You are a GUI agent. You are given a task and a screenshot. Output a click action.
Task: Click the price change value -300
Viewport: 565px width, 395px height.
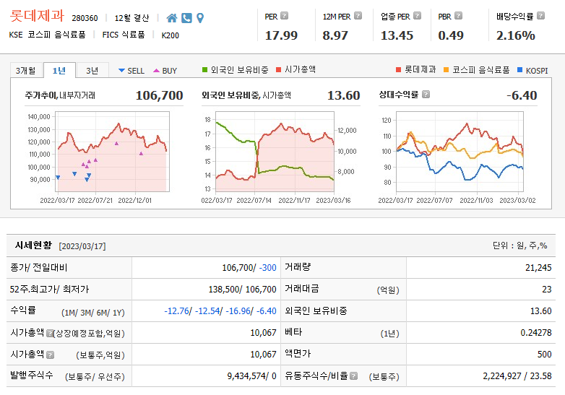pos(267,268)
